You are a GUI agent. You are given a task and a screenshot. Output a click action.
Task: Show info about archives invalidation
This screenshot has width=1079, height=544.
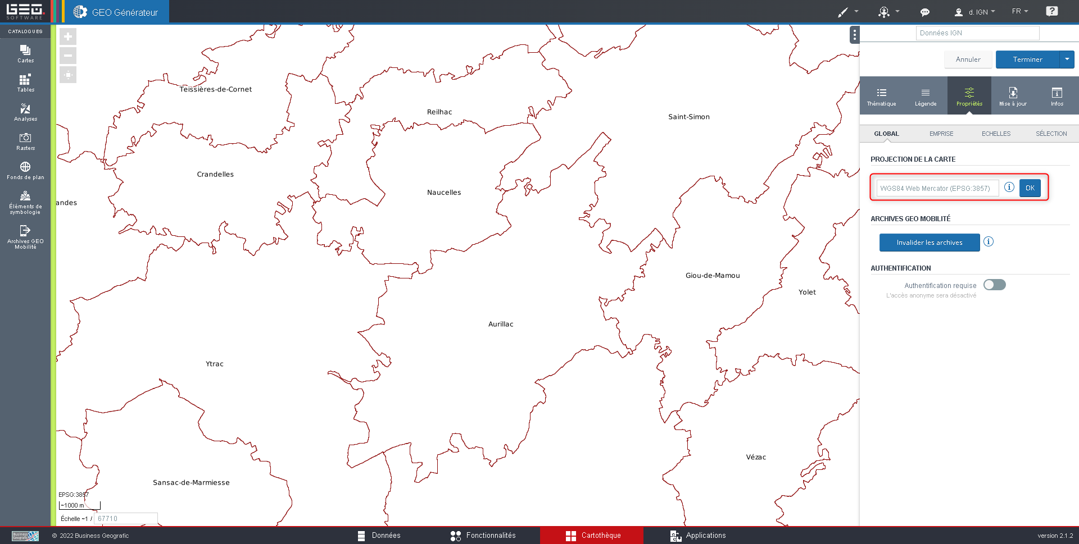989,241
